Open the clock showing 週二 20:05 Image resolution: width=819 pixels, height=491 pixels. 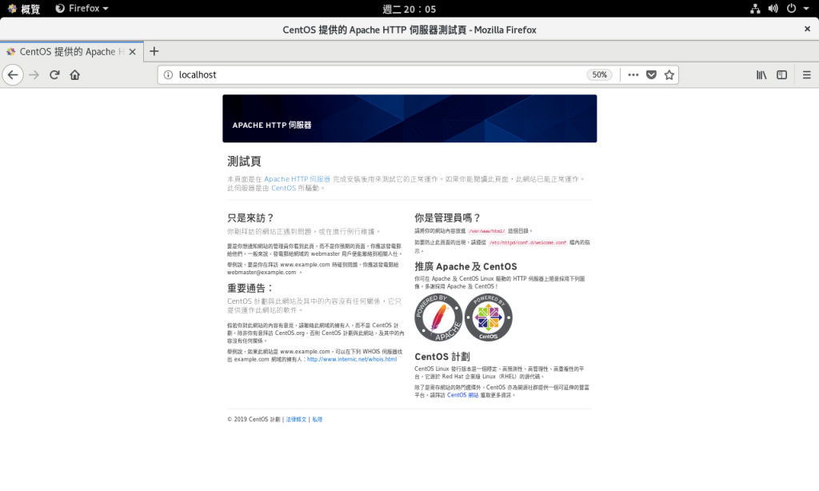[x=409, y=9]
